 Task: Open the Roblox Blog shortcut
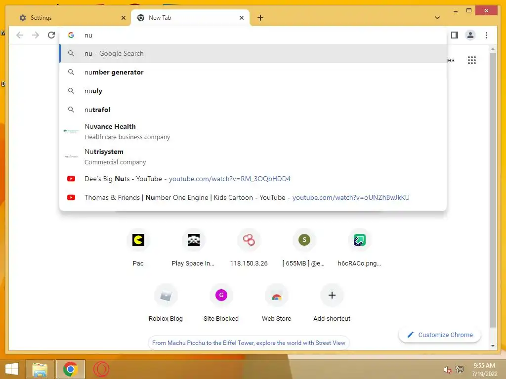coord(166,296)
